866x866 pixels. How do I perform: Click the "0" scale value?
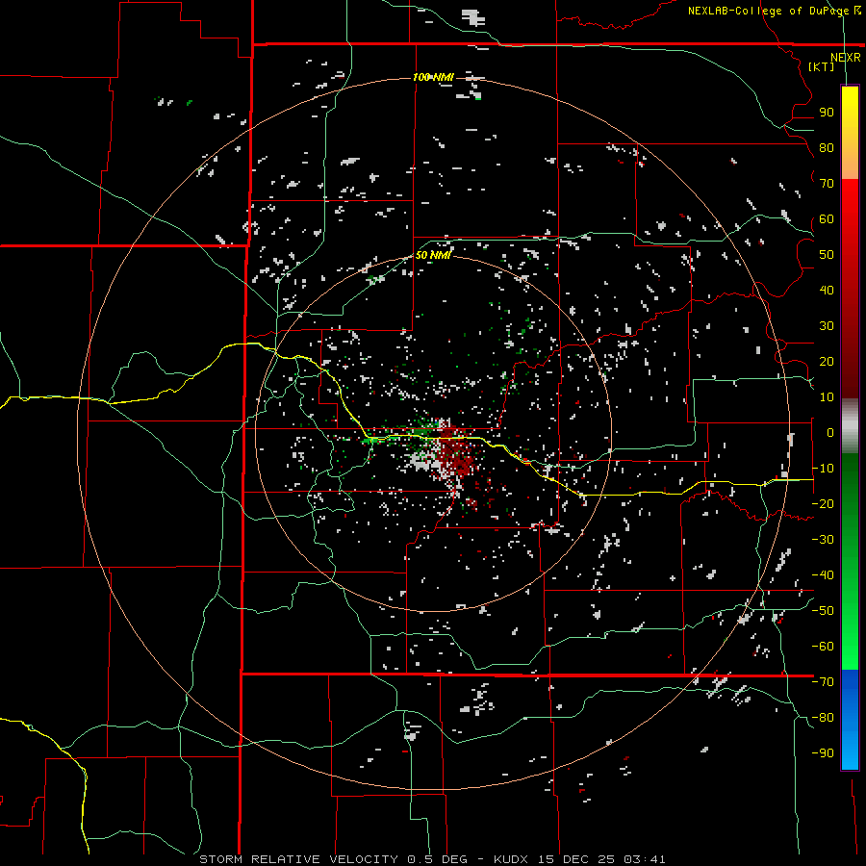(x=830, y=433)
